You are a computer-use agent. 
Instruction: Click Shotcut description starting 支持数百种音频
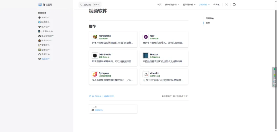pos(163,62)
